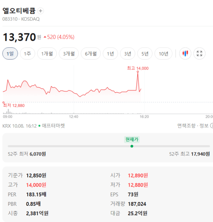The width and height of the screenshot is (213, 222).
Task: Click the ticker code 083310 · KOSDAQ
Action: coord(21,19)
